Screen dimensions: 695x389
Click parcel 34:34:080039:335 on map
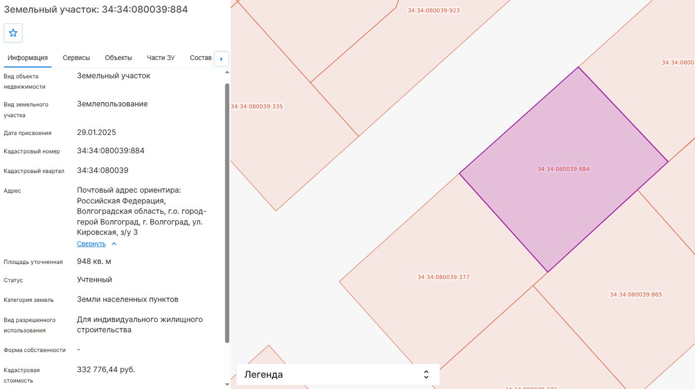click(x=257, y=106)
